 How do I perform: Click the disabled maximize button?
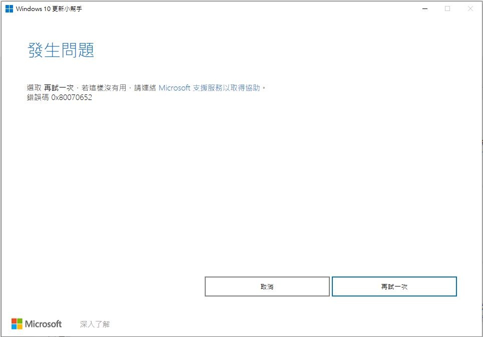[x=447, y=8]
